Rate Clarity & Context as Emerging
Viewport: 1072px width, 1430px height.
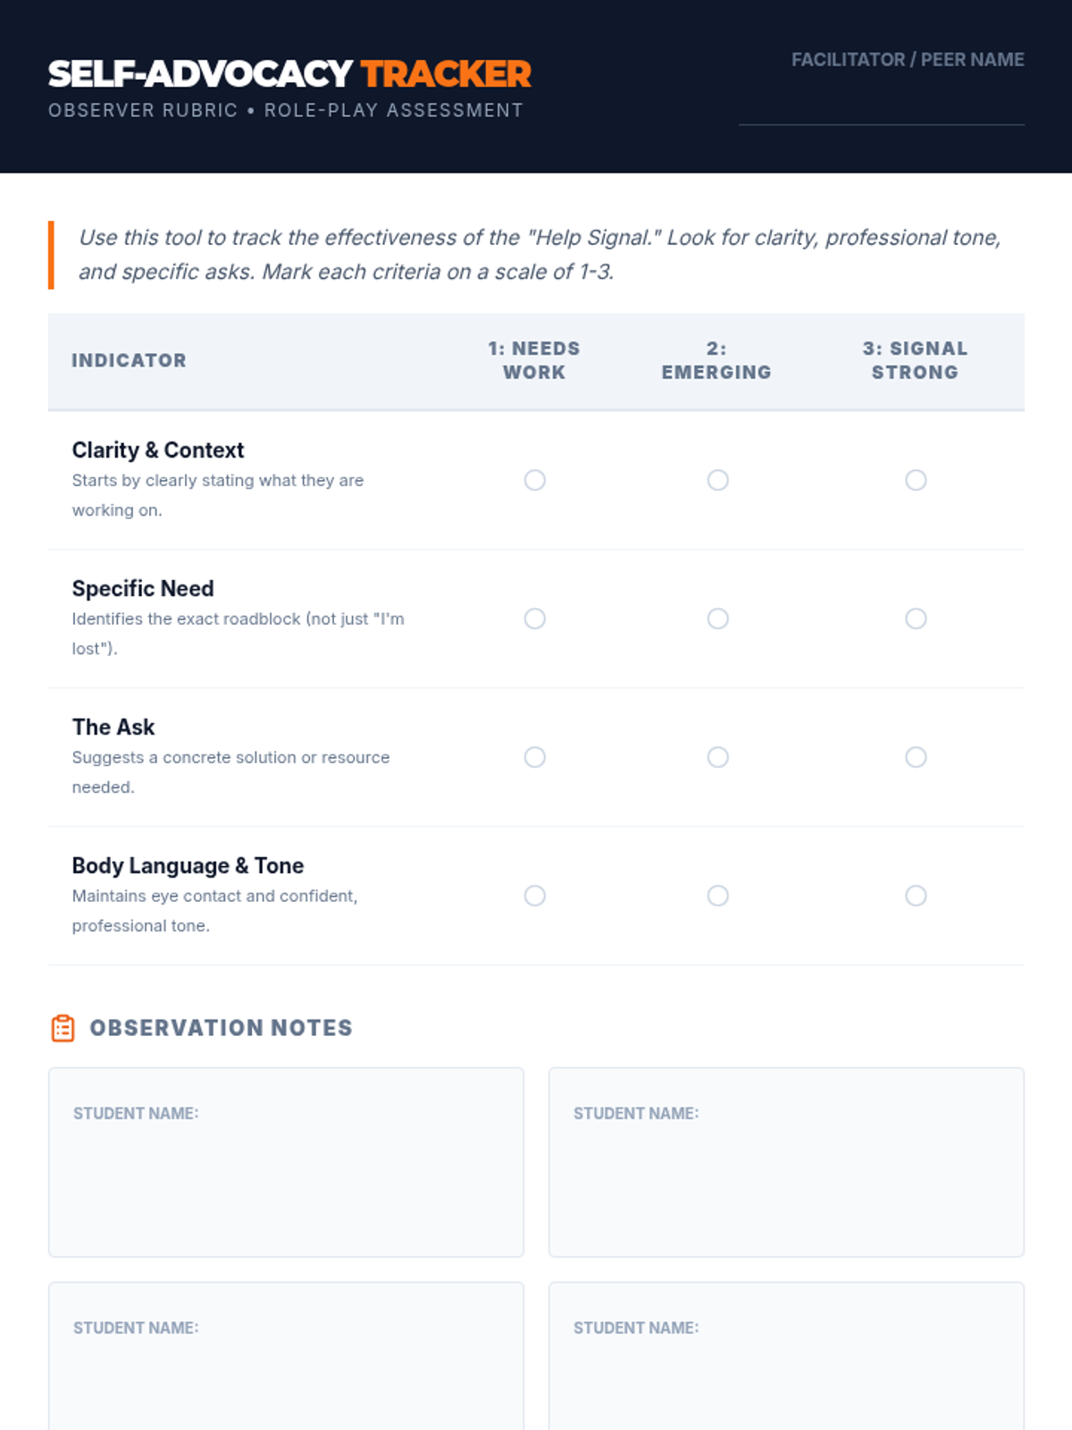717,480
